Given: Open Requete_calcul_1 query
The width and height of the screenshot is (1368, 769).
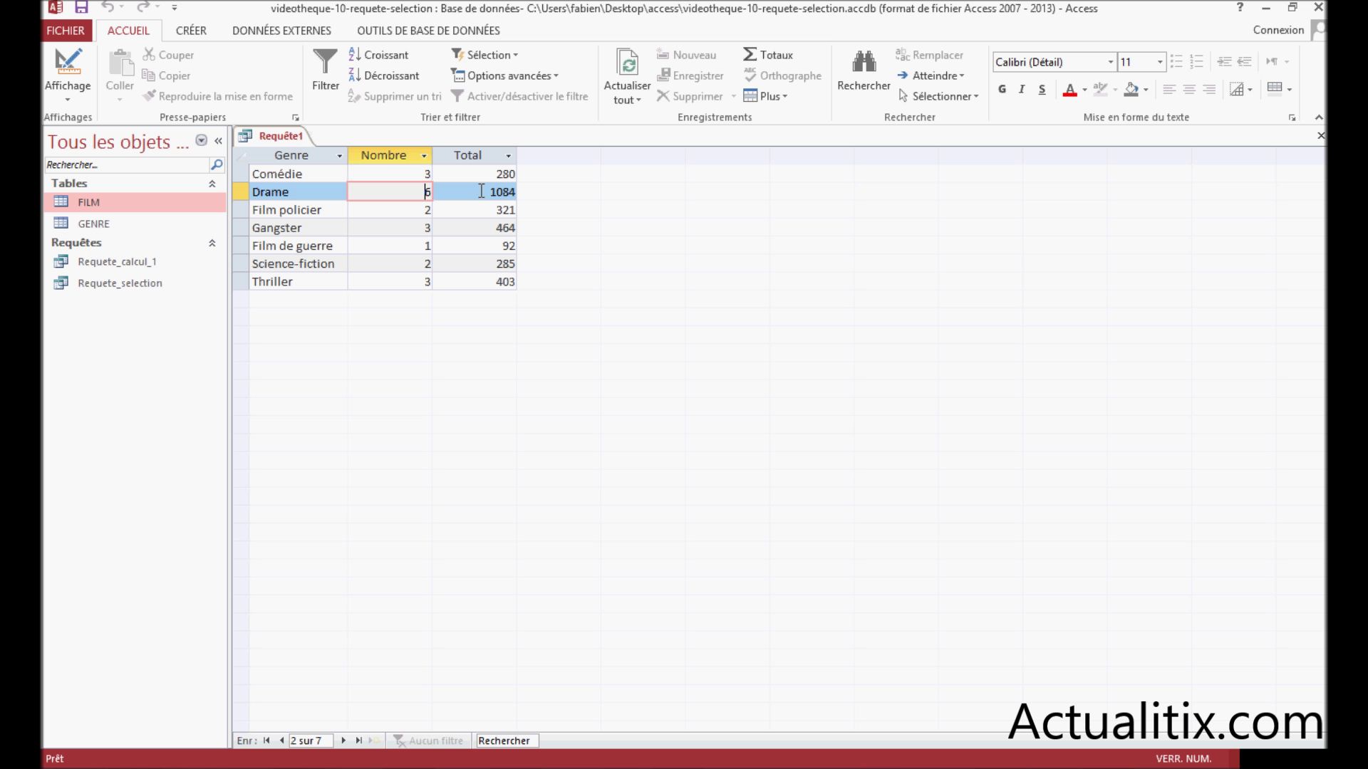Looking at the screenshot, I should coord(135,261).
